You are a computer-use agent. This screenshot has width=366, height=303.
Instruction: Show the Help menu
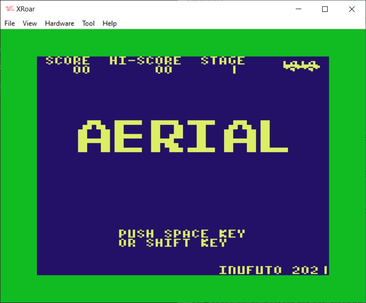point(110,23)
